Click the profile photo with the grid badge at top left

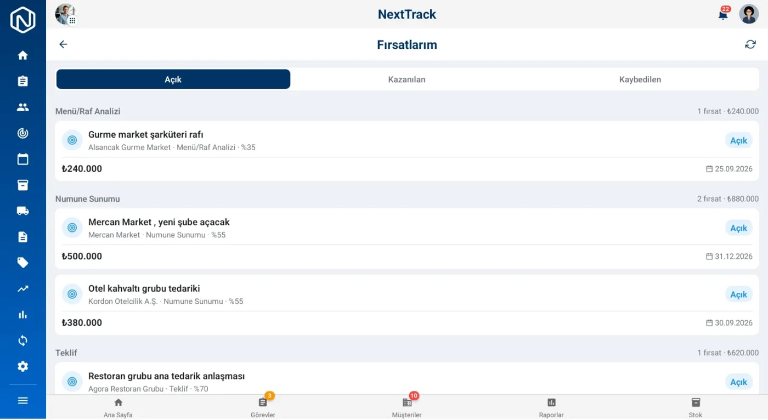(65, 14)
